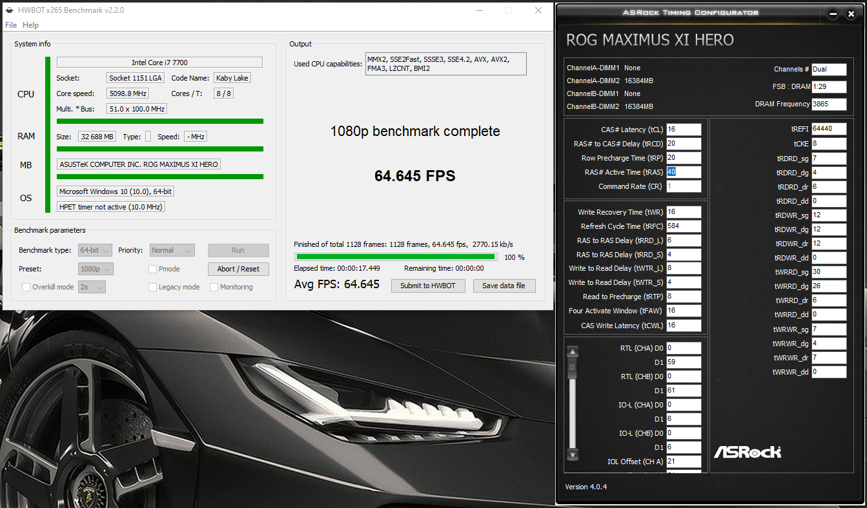
Task: Click the RAS# Active Time (tRAS) field
Action: [684, 172]
